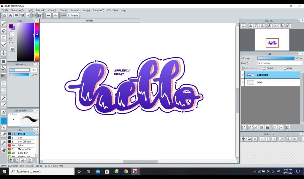Image resolution: width=304 pixels, height=179 pixels.
Task: Select the Text tool
Action: (4, 121)
